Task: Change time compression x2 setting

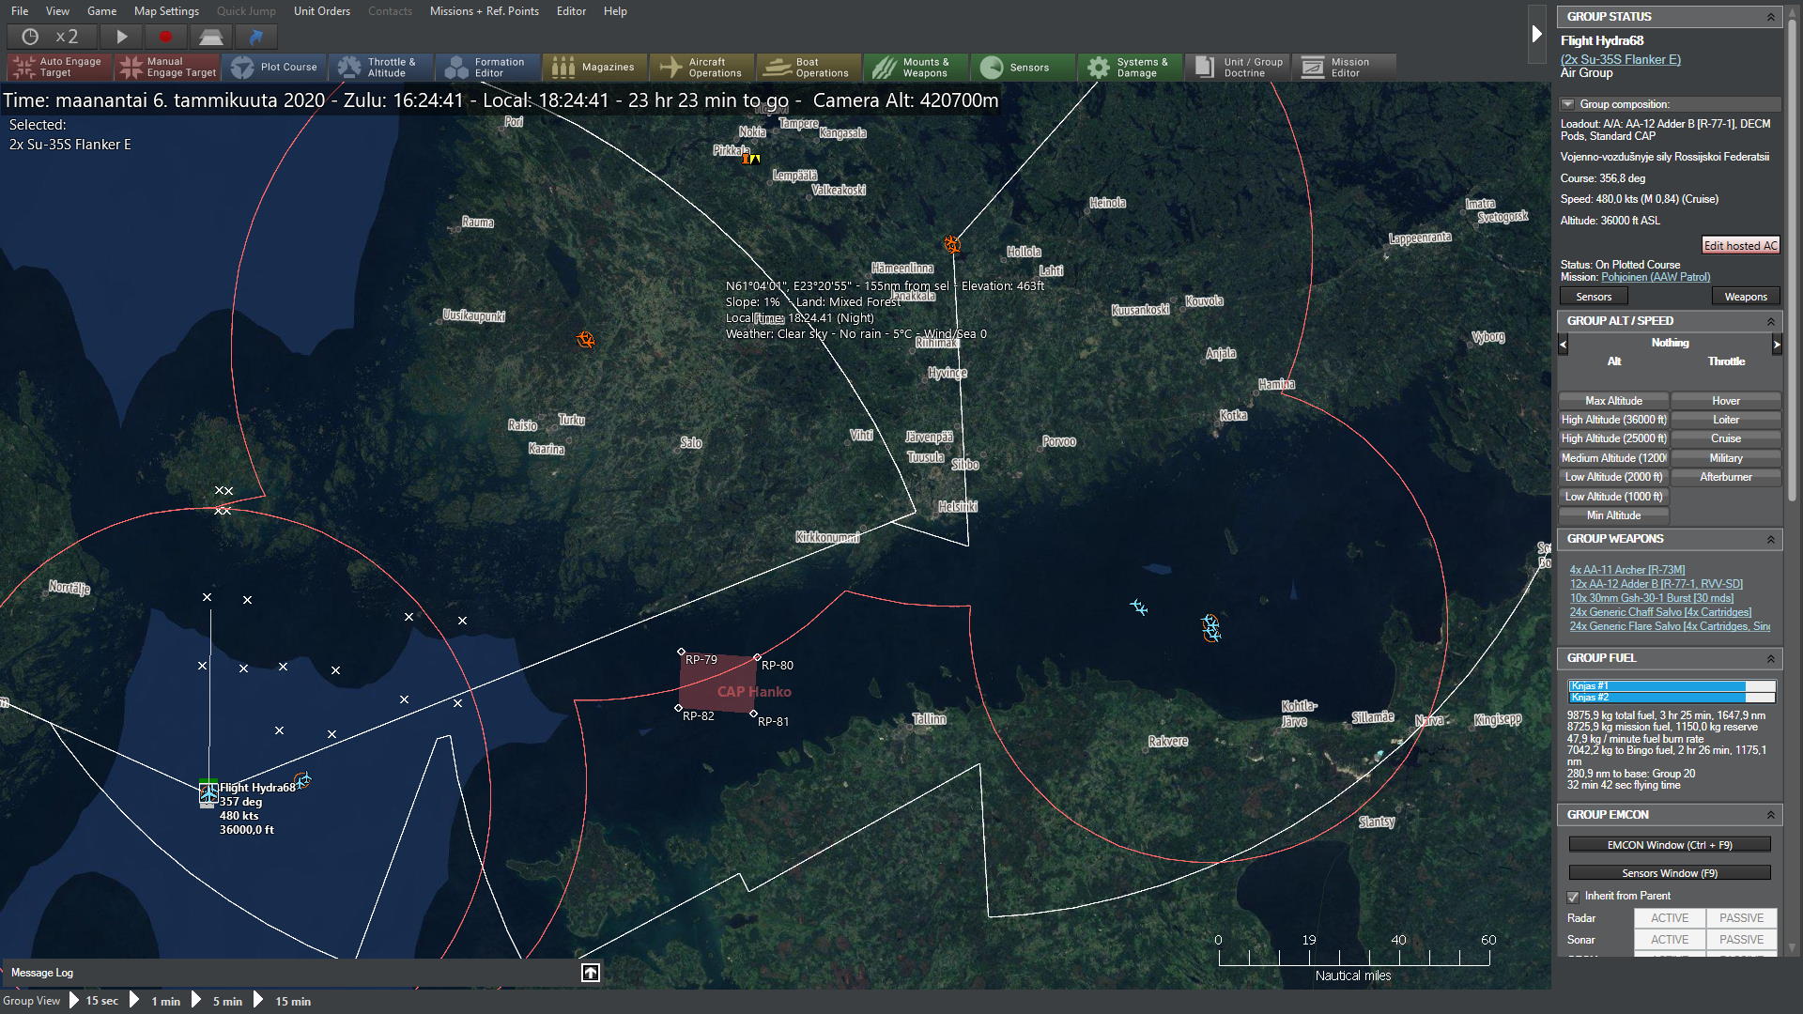Action: (53, 37)
